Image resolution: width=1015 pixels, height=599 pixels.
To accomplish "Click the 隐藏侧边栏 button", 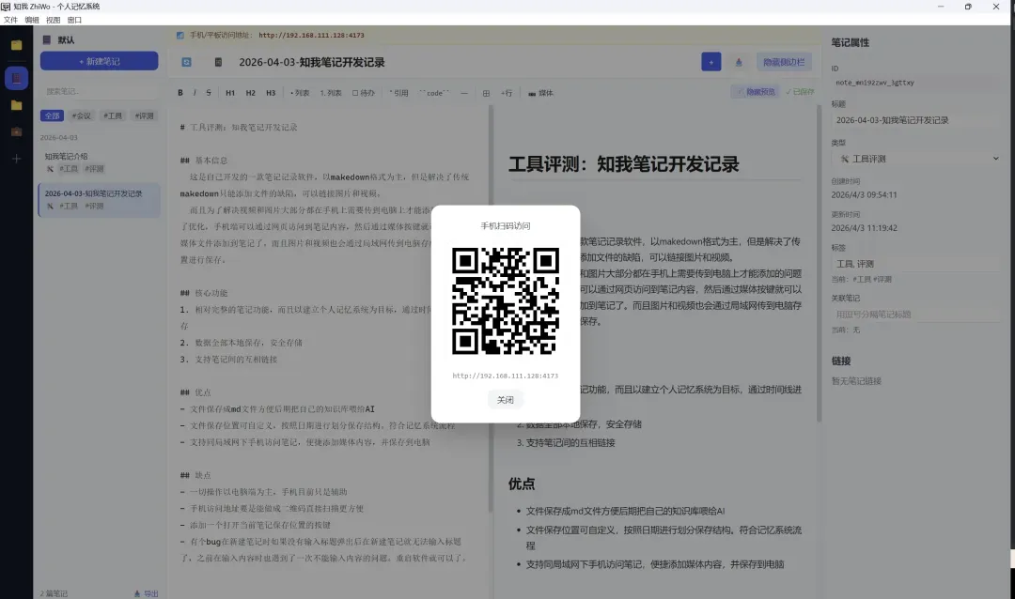I will point(783,62).
